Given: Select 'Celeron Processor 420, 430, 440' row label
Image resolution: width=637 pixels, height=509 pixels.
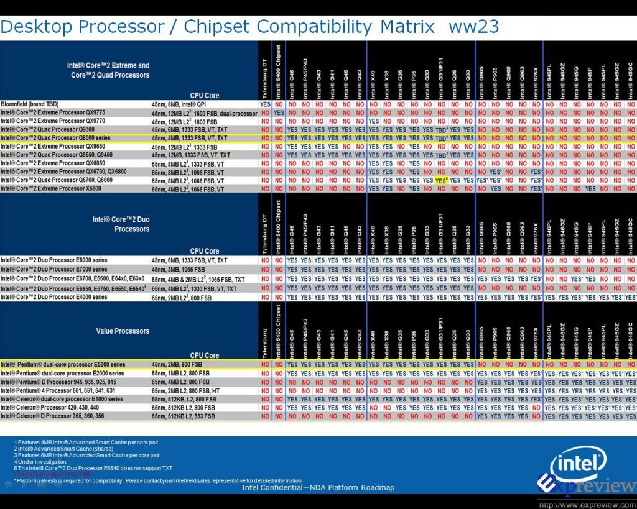Looking at the screenshot, I should [50, 408].
